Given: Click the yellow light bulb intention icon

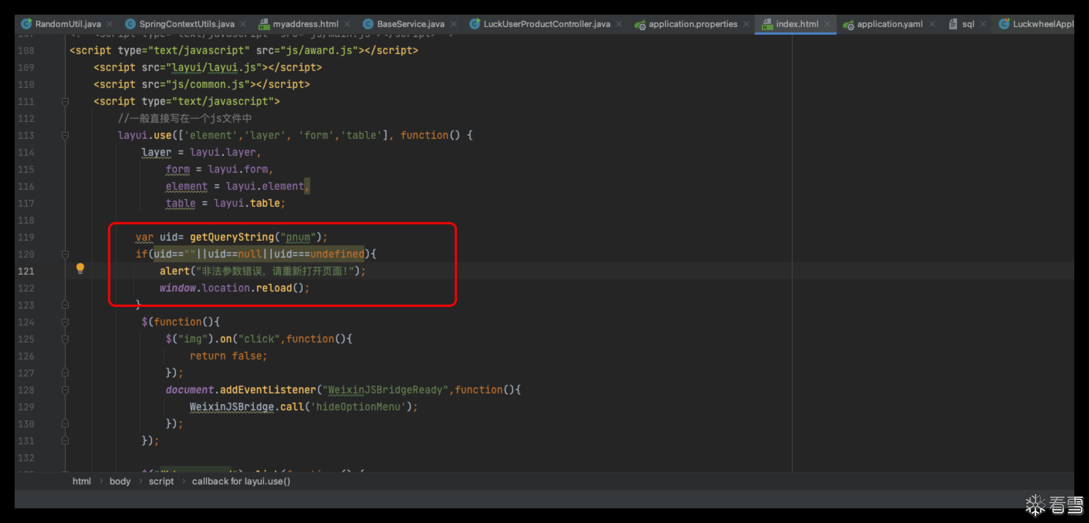Looking at the screenshot, I should 80,269.
